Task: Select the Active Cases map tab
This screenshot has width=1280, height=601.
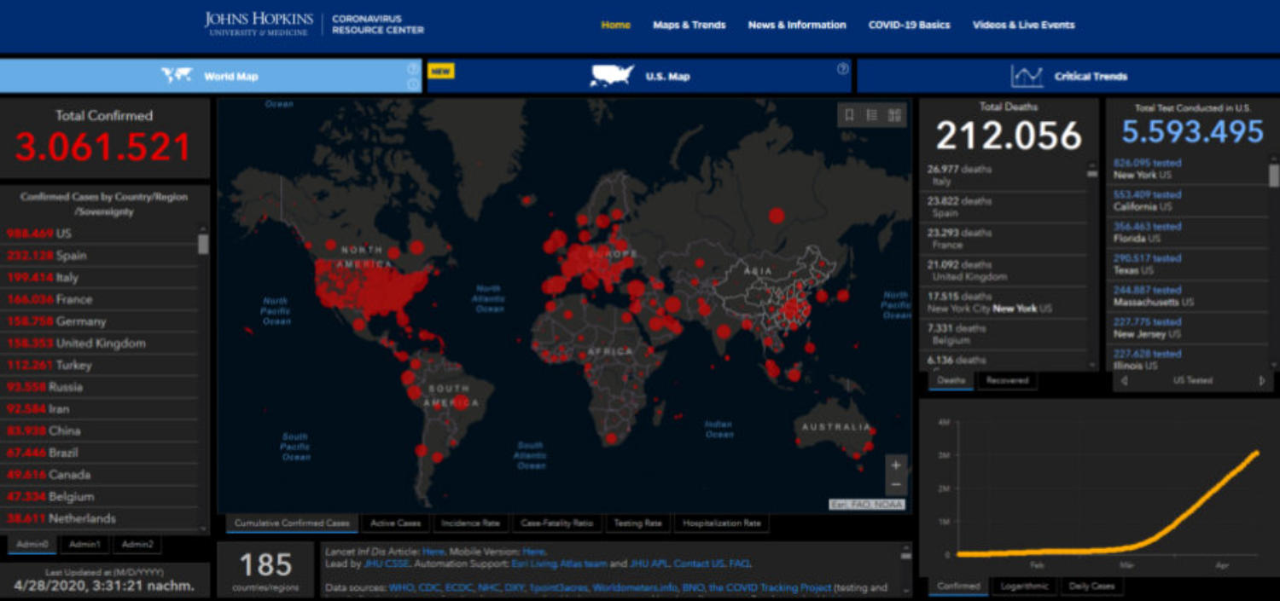Action: click(396, 523)
